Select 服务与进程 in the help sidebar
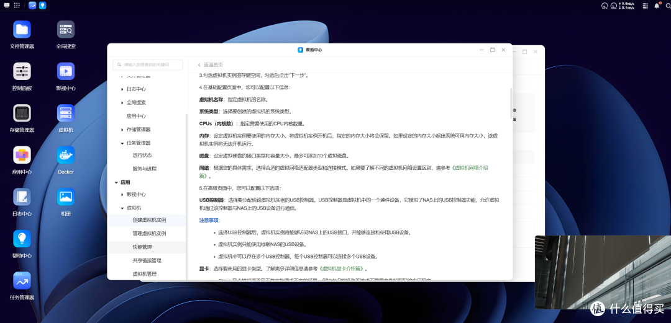 pos(145,169)
